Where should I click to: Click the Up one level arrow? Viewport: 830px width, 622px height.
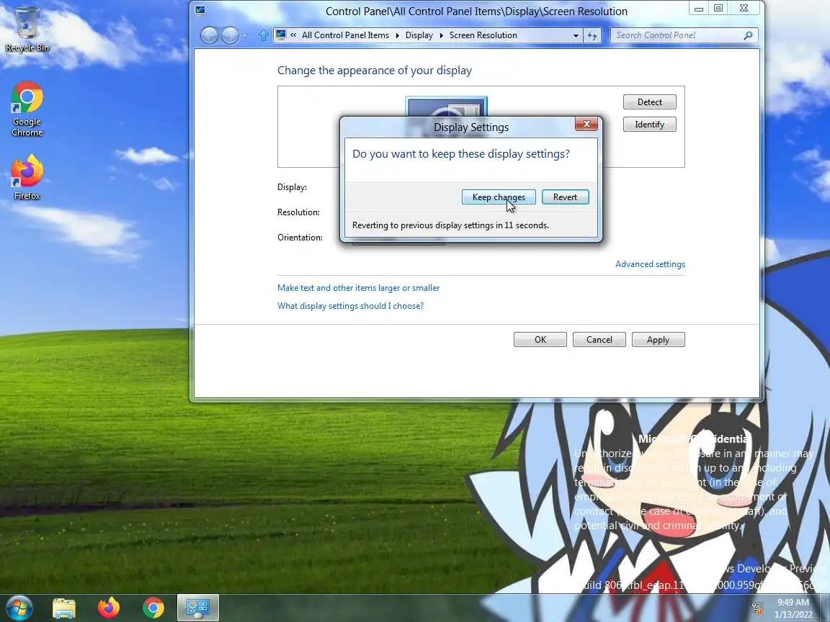[263, 35]
